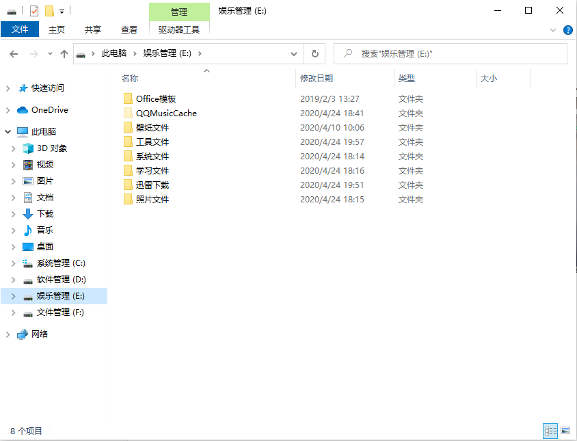577x441 pixels.
Task: Open the 图片 library icon
Action: 28,181
